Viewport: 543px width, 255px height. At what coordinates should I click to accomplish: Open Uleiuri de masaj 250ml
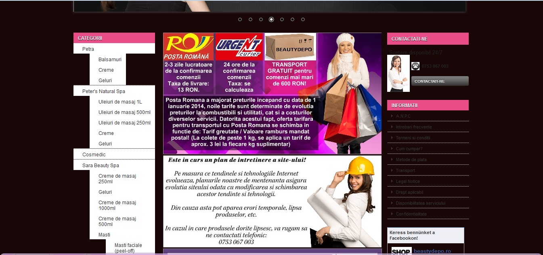click(x=124, y=123)
